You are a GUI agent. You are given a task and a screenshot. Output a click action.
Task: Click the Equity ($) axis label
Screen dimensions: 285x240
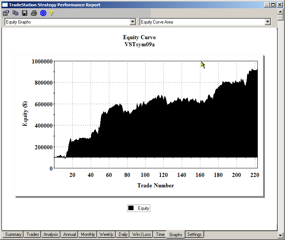(25, 114)
